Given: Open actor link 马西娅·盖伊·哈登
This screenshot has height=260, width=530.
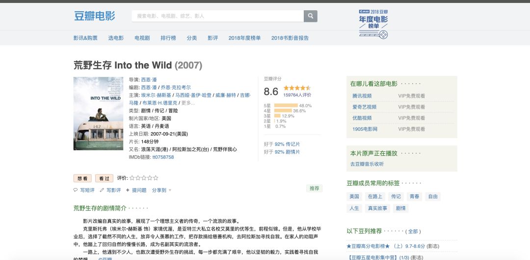Looking at the screenshot, I should pyautogui.click(x=193, y=95).
